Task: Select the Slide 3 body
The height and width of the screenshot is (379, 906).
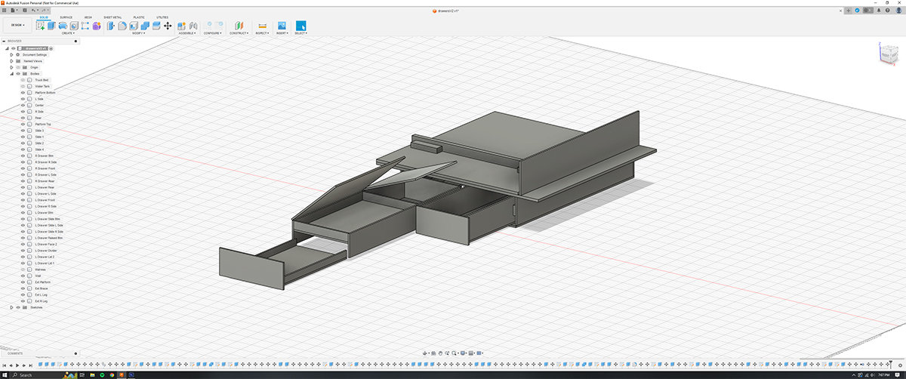Action: pyautogui.click(x=39, y=131)
